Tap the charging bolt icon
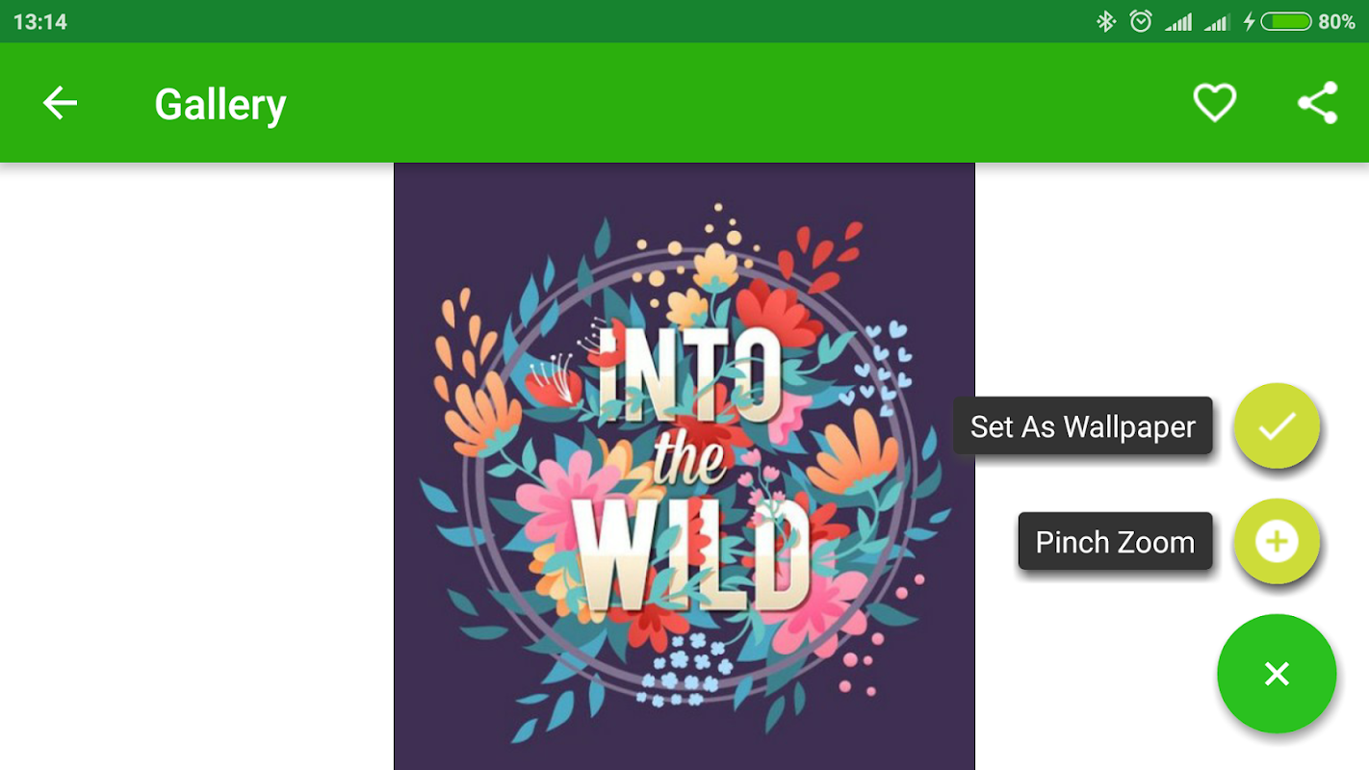 pos(1249,21)
